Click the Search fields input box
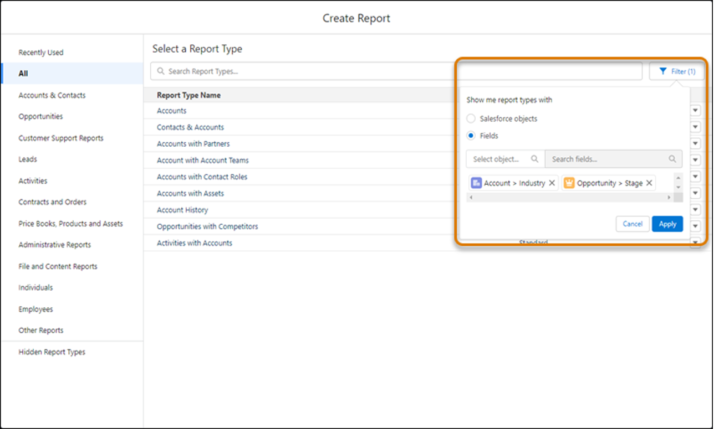714x429 pixels. pyautogui.click(x=614, y=159)
